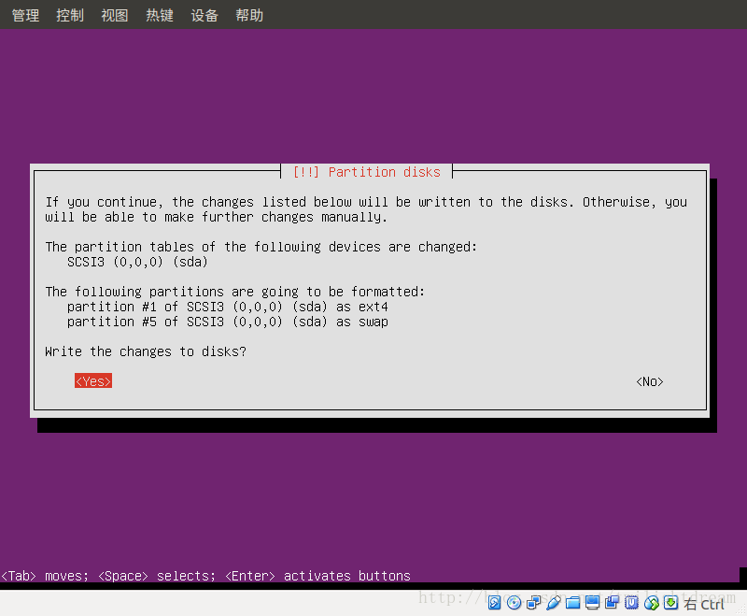Click the virtualization chip status icon

631,602
